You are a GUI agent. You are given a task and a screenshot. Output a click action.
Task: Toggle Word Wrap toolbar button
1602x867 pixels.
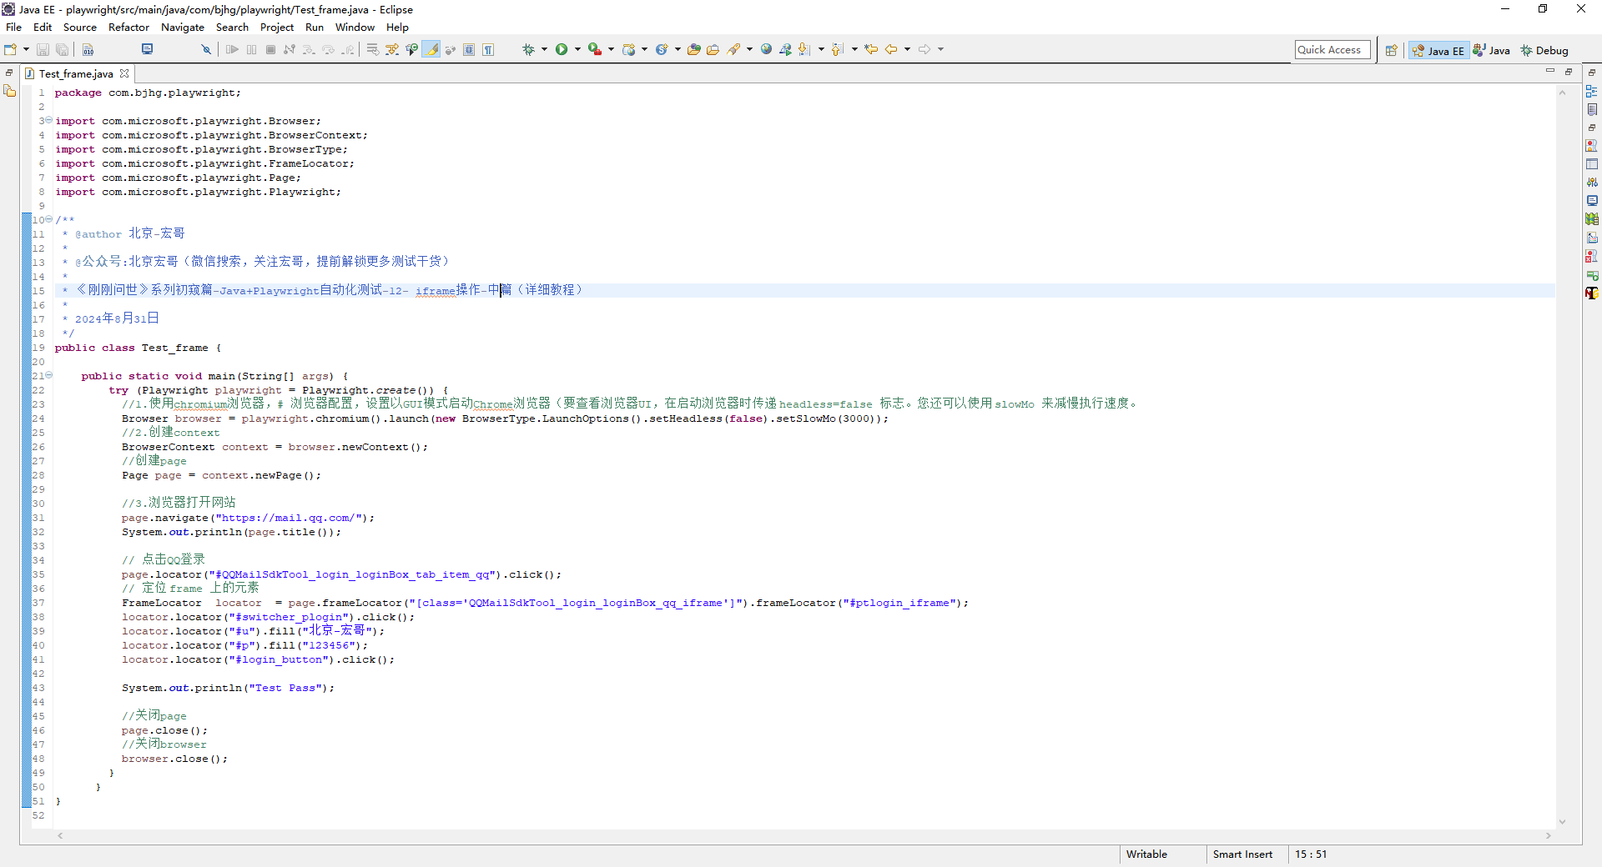(372, 50)
